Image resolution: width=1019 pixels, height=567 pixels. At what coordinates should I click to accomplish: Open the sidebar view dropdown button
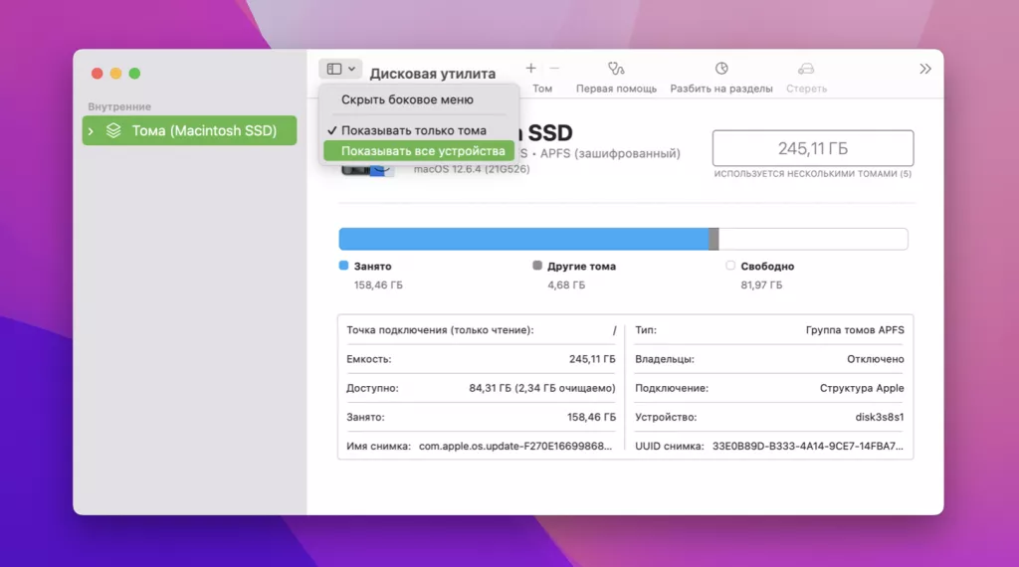(x=340, y=69)
